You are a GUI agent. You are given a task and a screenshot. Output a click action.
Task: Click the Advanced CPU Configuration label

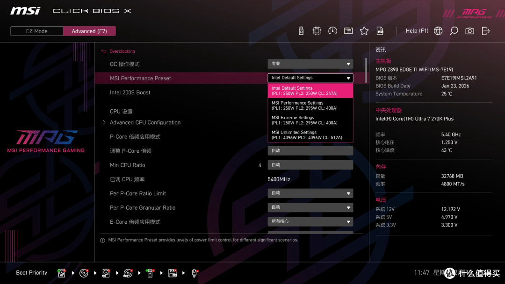(x=145, y=122)
